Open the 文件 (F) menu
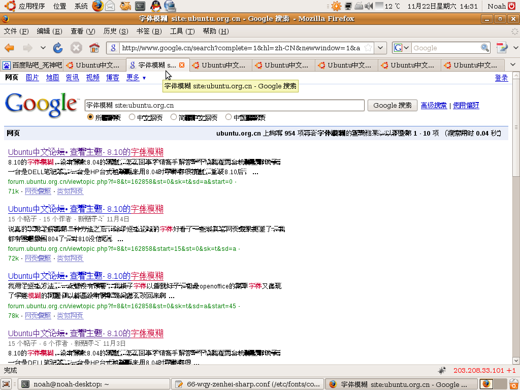 [x=16, y=31]
